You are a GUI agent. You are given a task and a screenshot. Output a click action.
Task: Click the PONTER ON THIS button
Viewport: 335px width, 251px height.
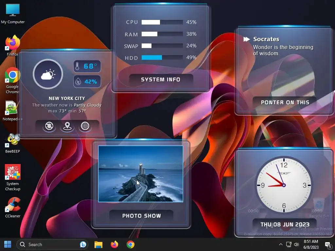pyautogui.click(x=285, y=102)
